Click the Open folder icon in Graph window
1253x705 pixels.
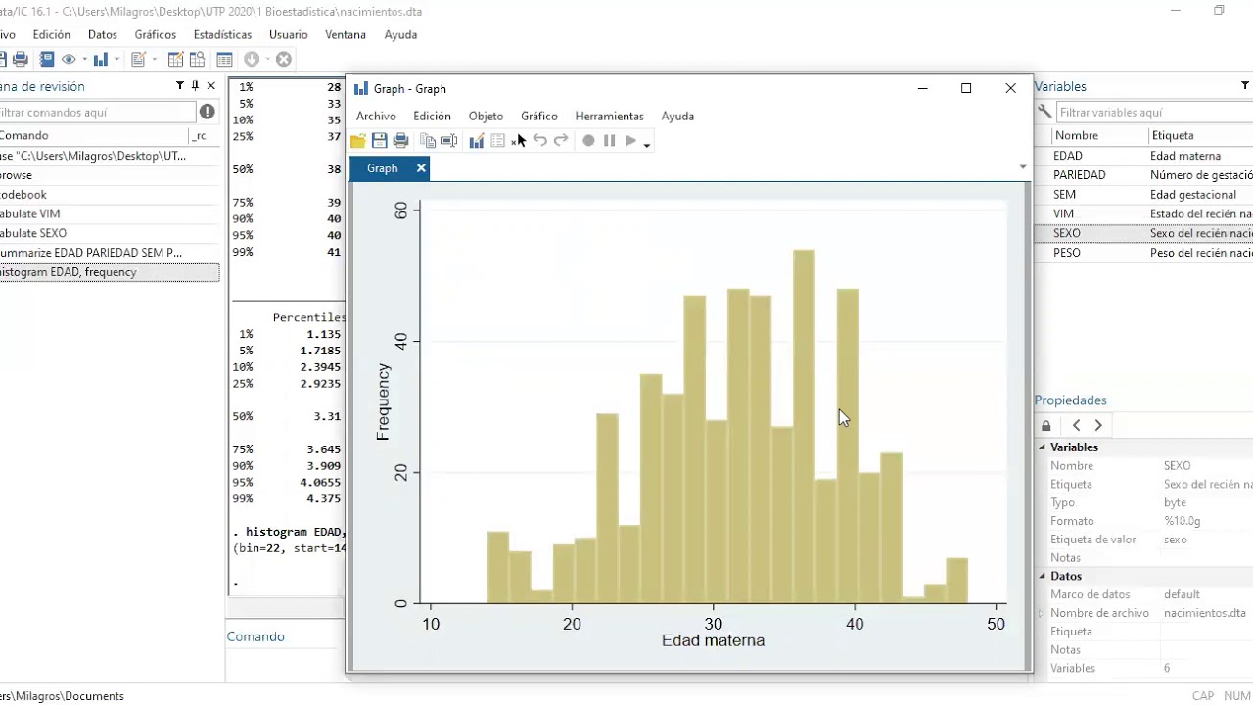[358, 141]
